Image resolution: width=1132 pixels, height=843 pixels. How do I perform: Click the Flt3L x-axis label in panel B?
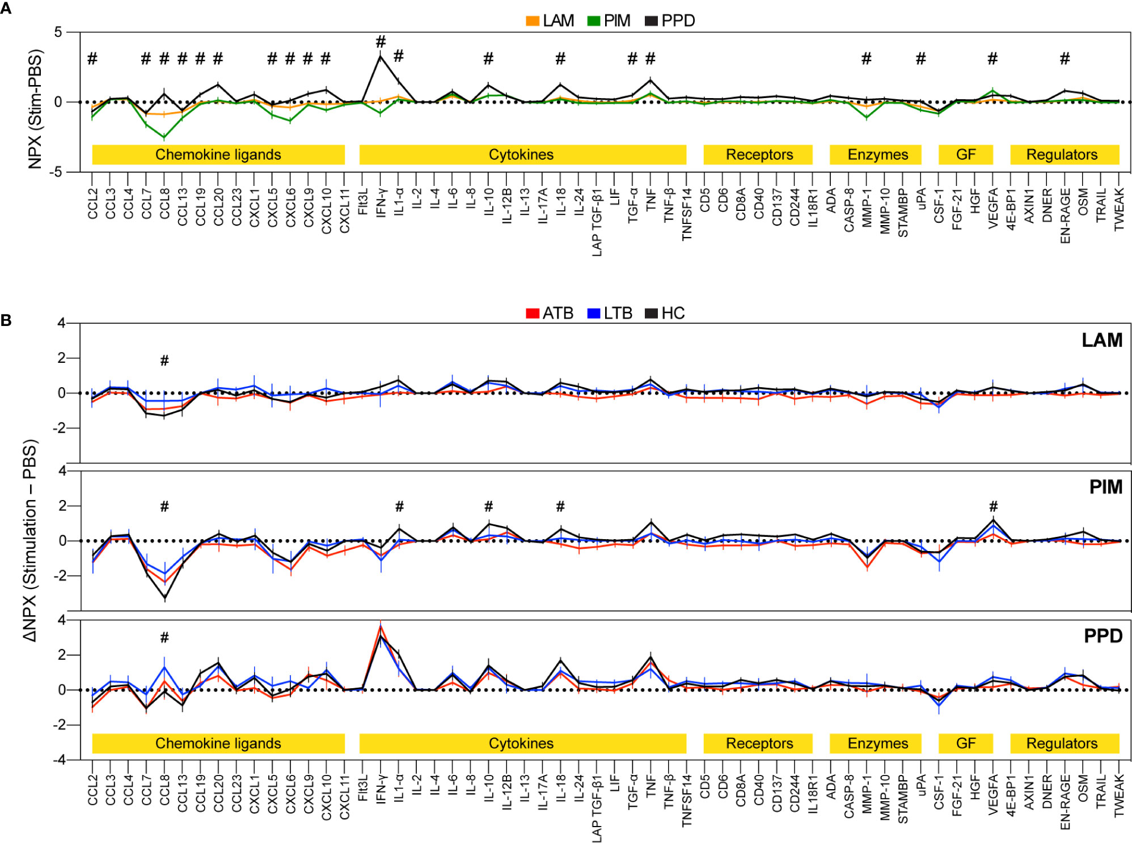(x=363, y=789)
